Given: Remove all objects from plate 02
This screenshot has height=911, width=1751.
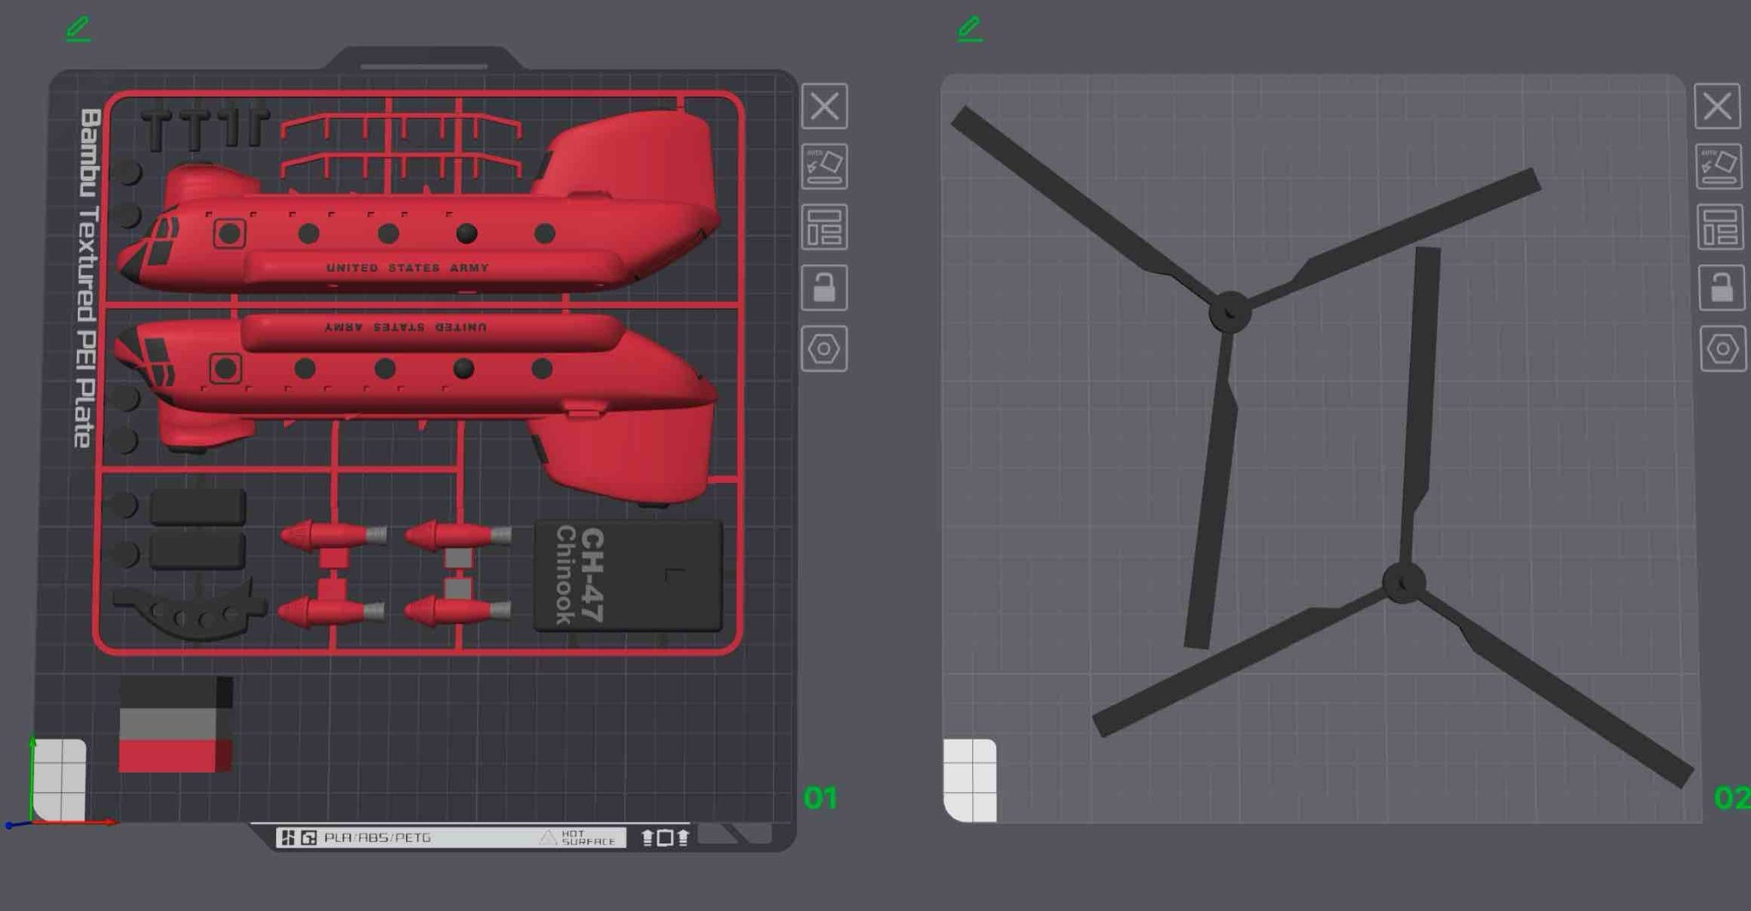Looking at the screenshot, I should point(1717,107).
